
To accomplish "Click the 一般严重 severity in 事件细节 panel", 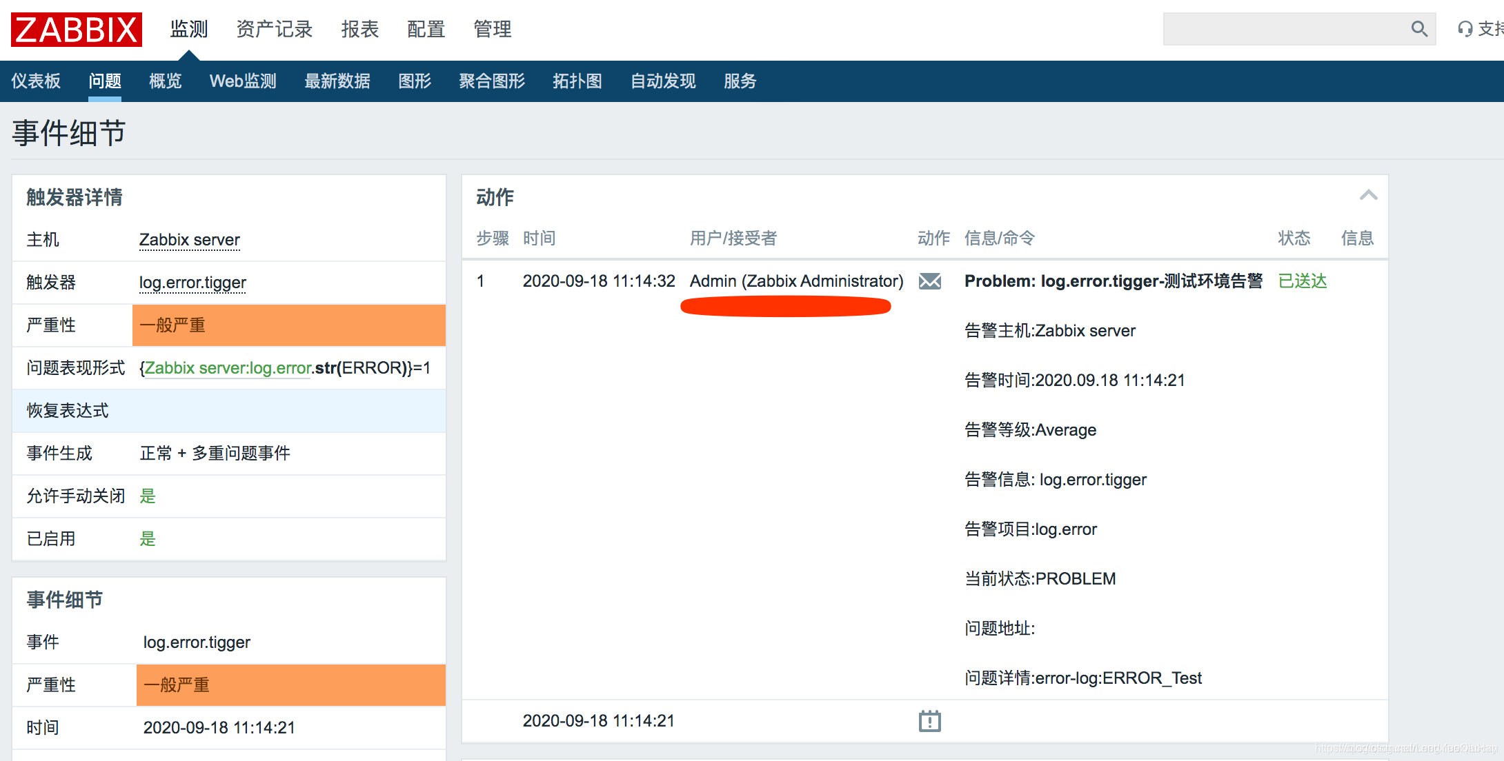I will click(291, 685).
